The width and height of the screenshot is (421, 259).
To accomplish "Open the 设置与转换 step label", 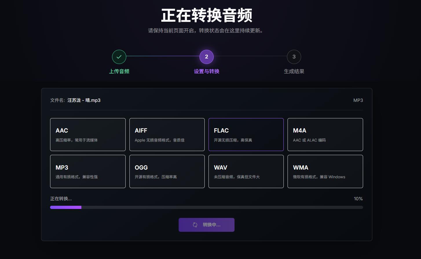I will tap(206, 71).
